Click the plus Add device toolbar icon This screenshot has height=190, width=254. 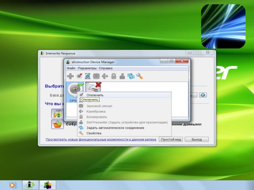pos(70,76)
